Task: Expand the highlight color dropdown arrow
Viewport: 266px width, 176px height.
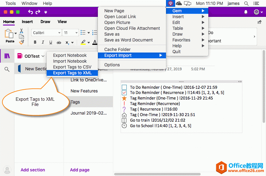Action: pyautogui.click(x=89, y=42)
